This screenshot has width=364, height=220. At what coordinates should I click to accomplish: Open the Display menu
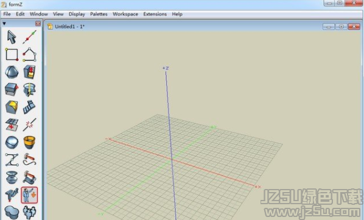tap(77, 14)
